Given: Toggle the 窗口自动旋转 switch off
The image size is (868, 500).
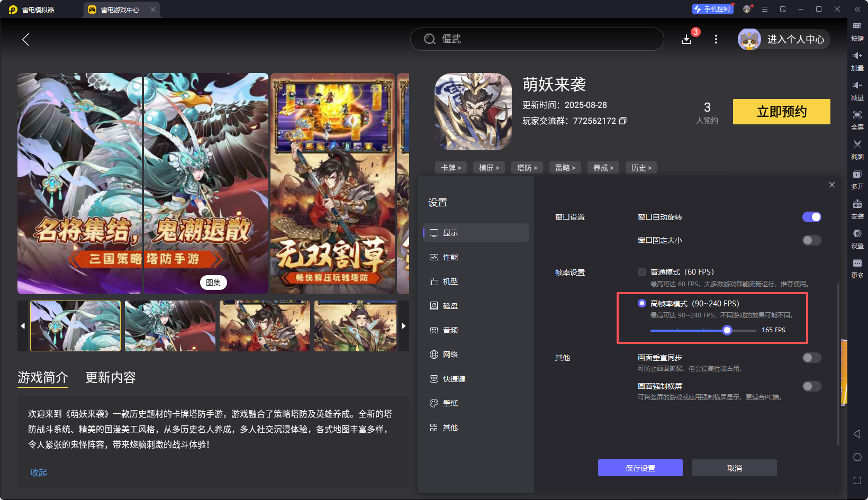Looking at the screenshot, I should coord(811,217).
